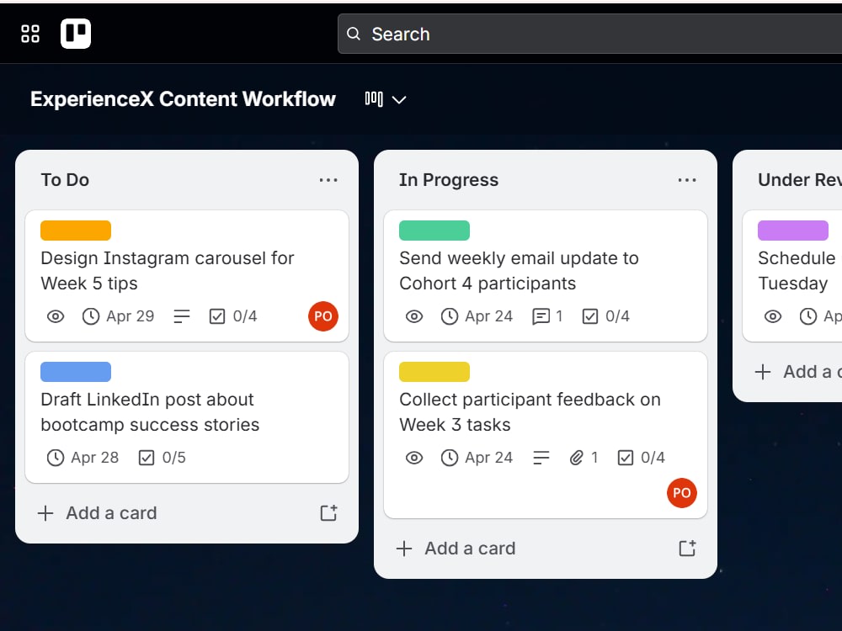This screenshot has width=842, height=631.
Task: Click description icon on Instagram carousel card
Action: click(x=182, y=316)
